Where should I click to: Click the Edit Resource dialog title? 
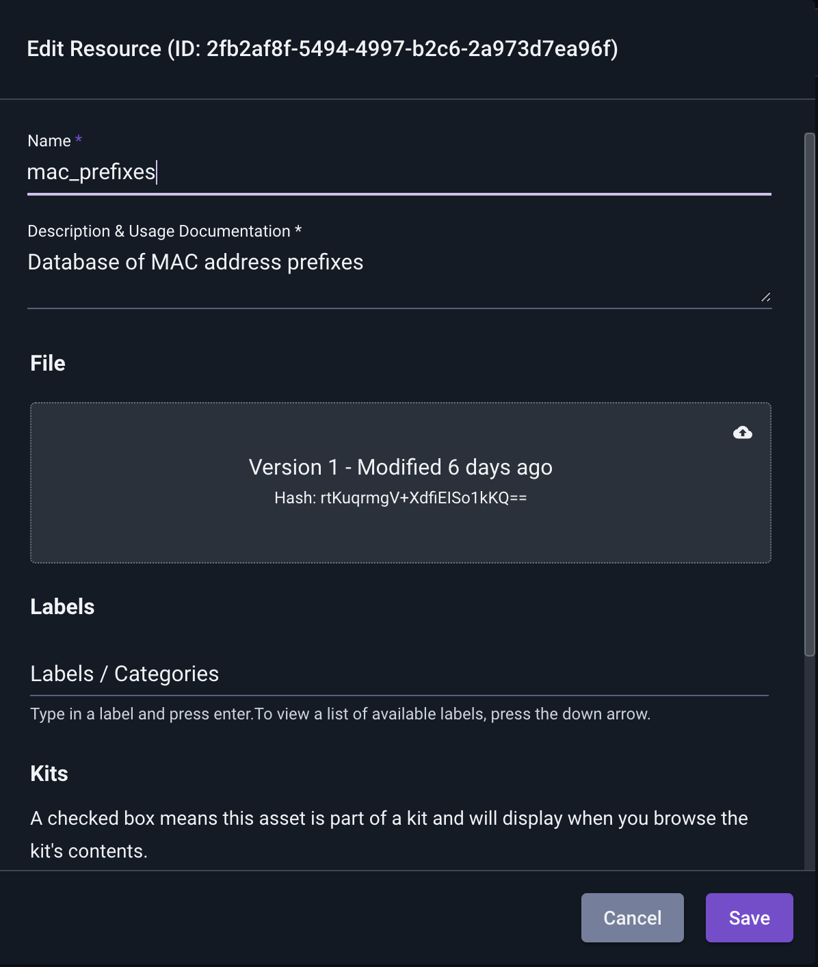pos(322,49)
